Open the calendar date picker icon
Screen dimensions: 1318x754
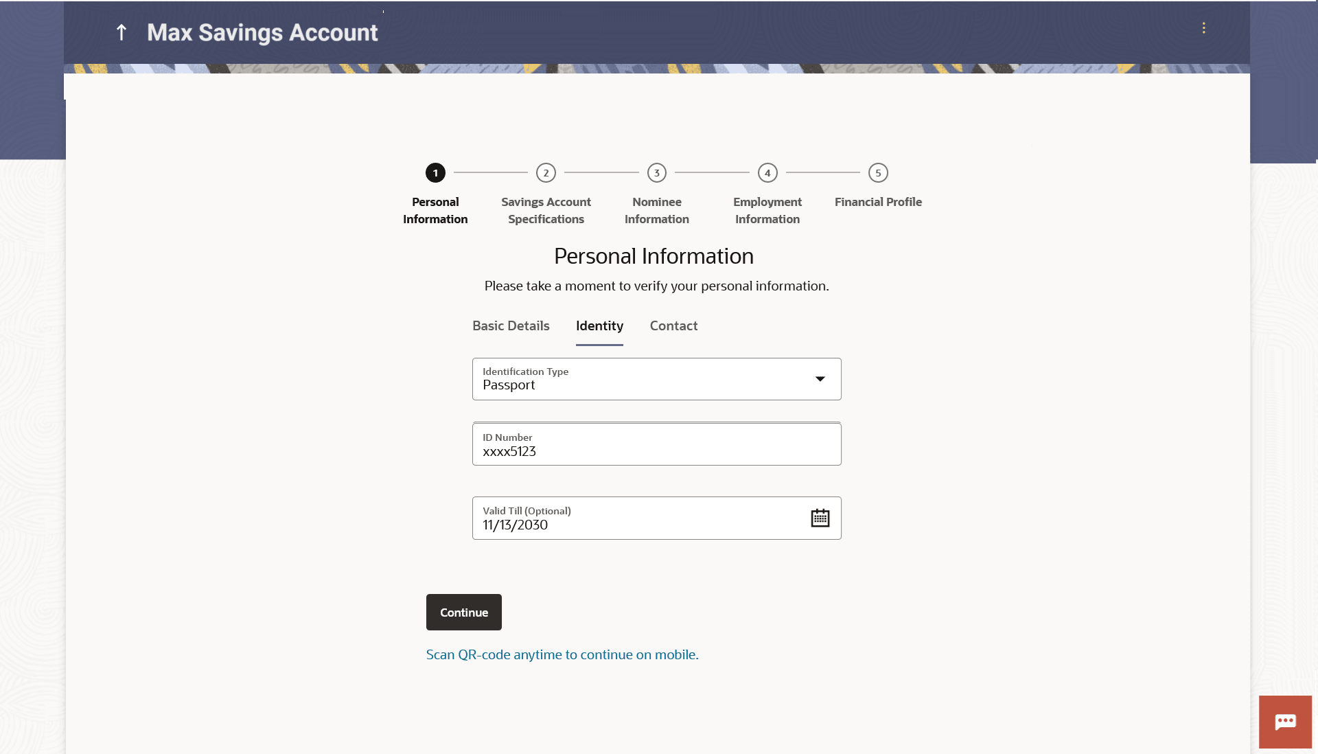click(x=820, y=518)
